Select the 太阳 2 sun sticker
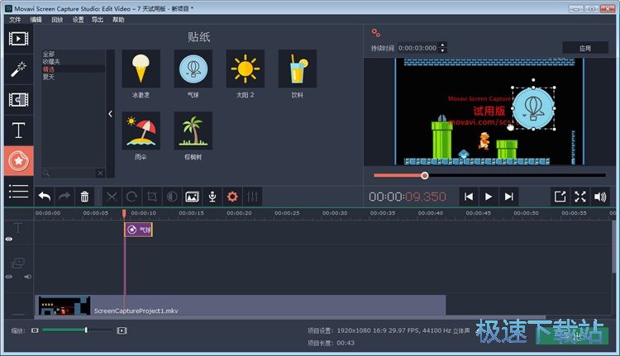The image size is (620, 356). click(x=246, y=69)
